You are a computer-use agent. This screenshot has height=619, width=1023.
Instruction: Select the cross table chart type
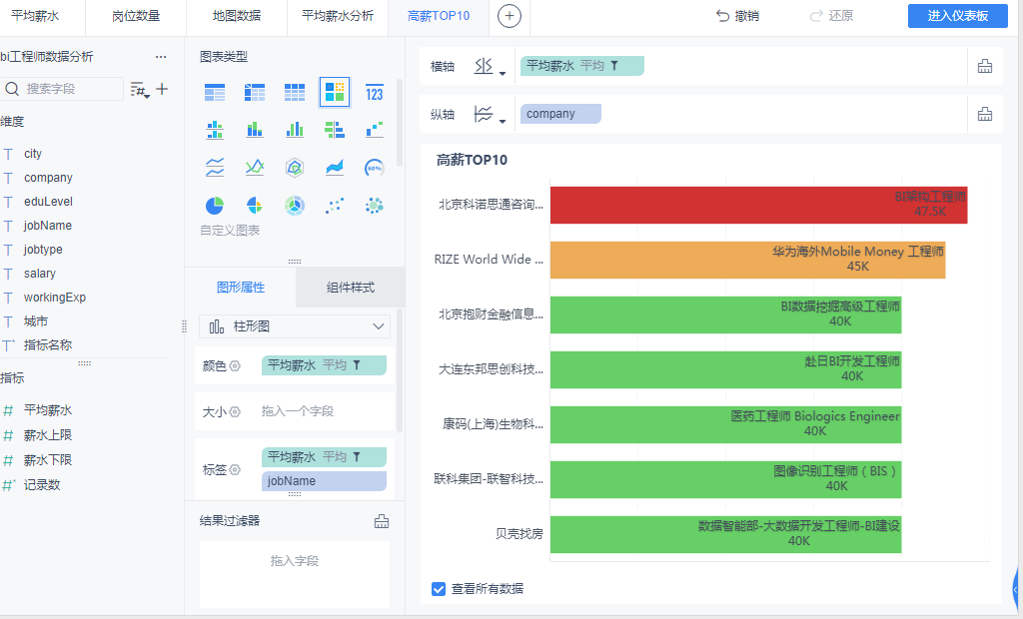255,93
